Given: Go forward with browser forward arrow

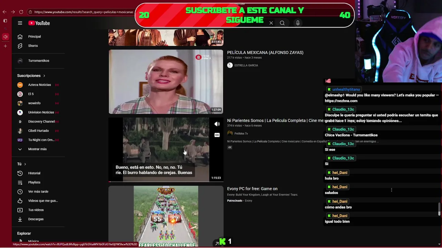Looking at the screenshot, I should click(13, 12).
